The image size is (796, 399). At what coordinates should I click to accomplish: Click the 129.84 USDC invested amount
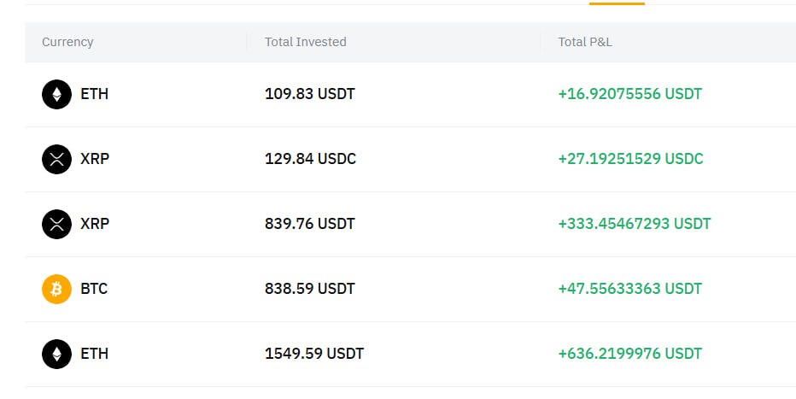tap(310, 159)
